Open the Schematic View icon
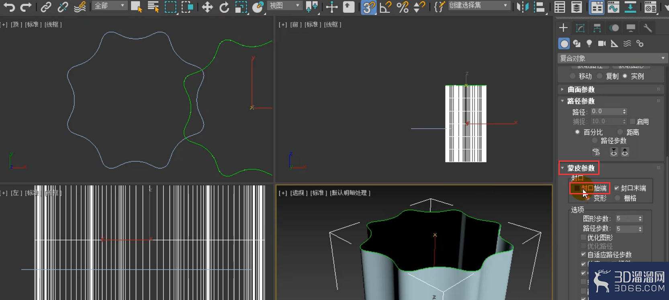This screenshot has height=300, width=669. tap(630, 7)
